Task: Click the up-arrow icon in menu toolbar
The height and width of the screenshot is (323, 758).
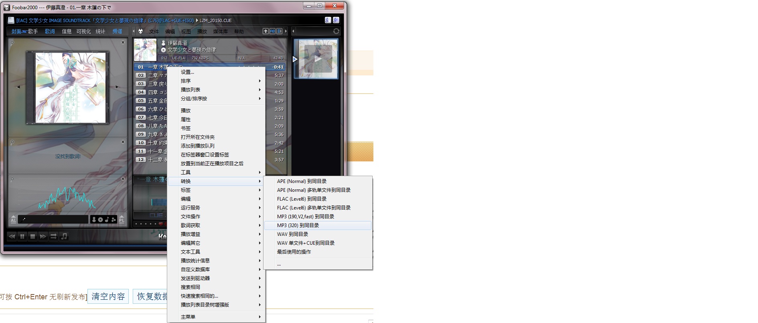Action: pos(266,31)
